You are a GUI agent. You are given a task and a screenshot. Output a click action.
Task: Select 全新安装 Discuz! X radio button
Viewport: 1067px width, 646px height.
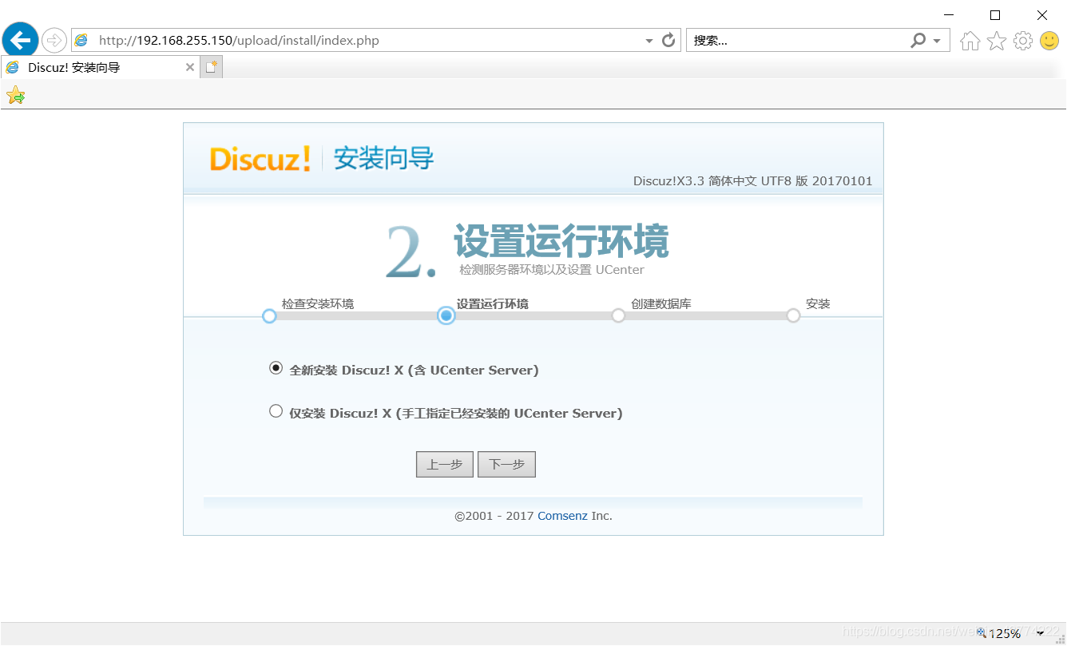pyautogui.click(x=276, y=368)
